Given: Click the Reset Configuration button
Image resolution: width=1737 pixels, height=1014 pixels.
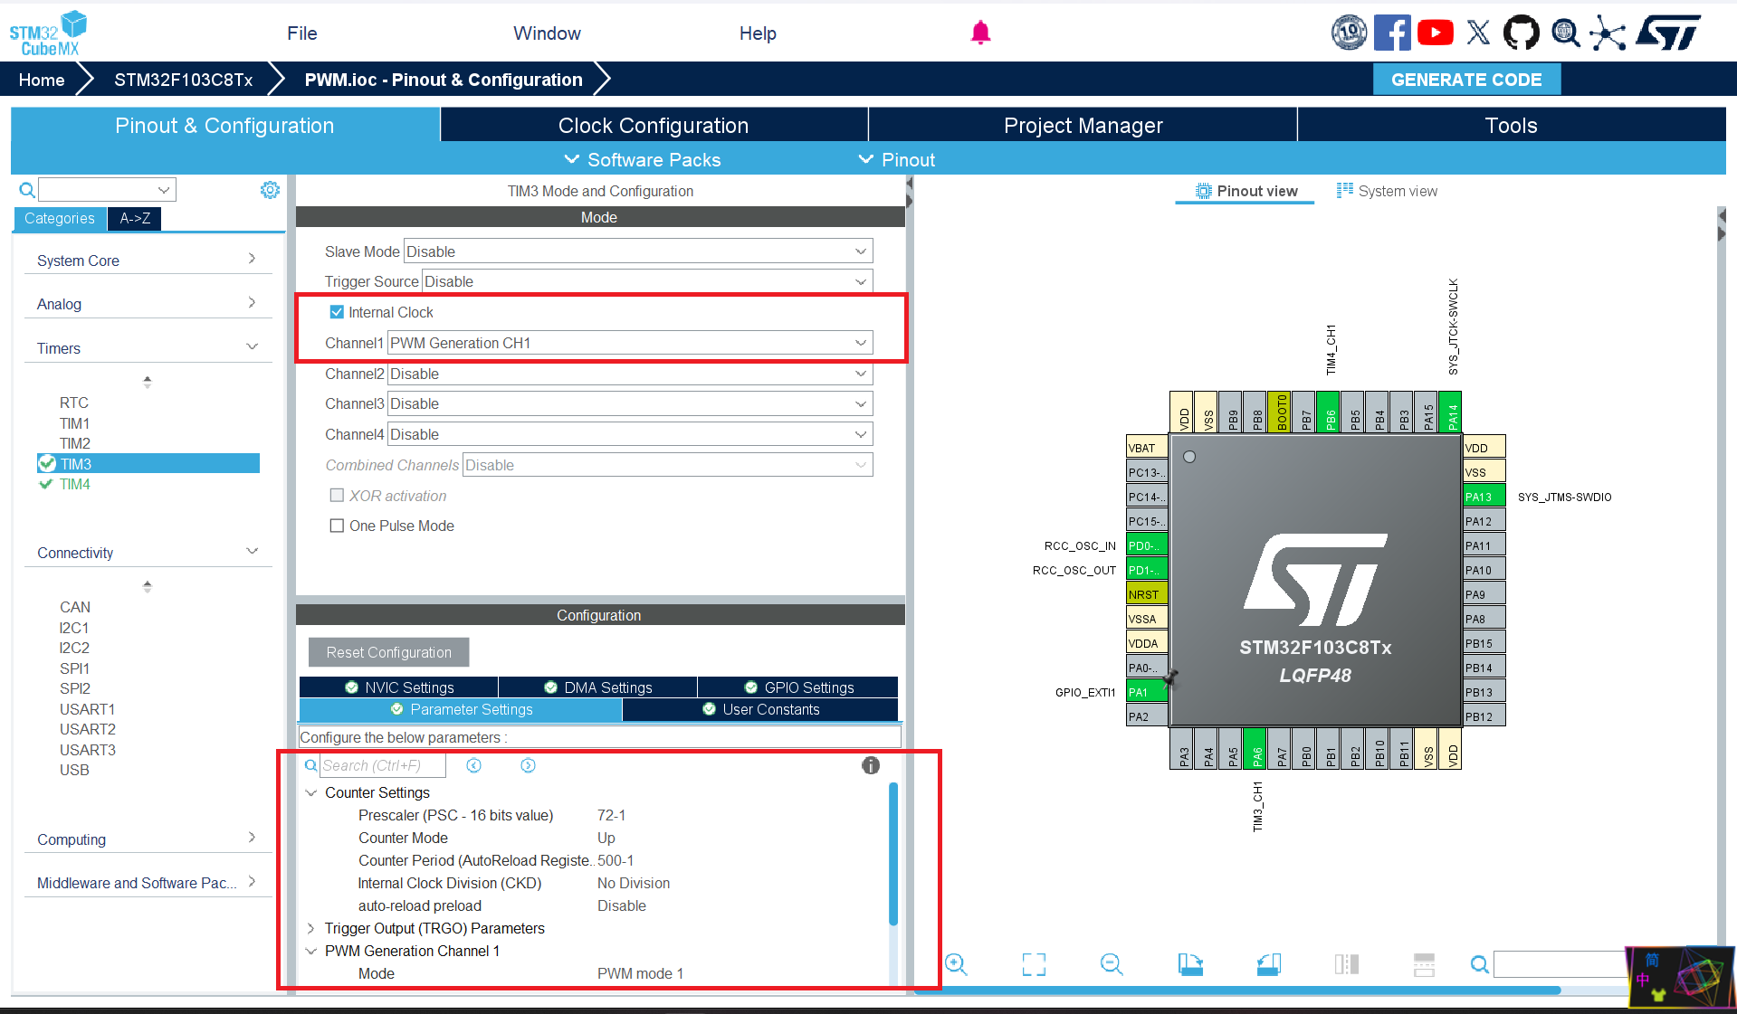Looking at the screenshot, I should pos(389,652).
